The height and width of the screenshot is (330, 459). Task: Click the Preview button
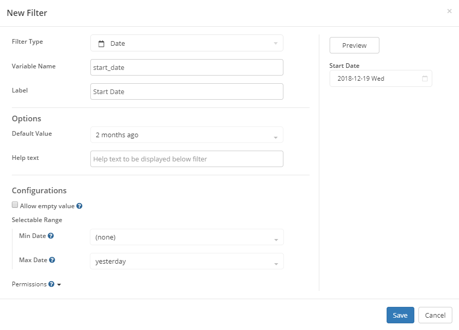tap(354, 45)
